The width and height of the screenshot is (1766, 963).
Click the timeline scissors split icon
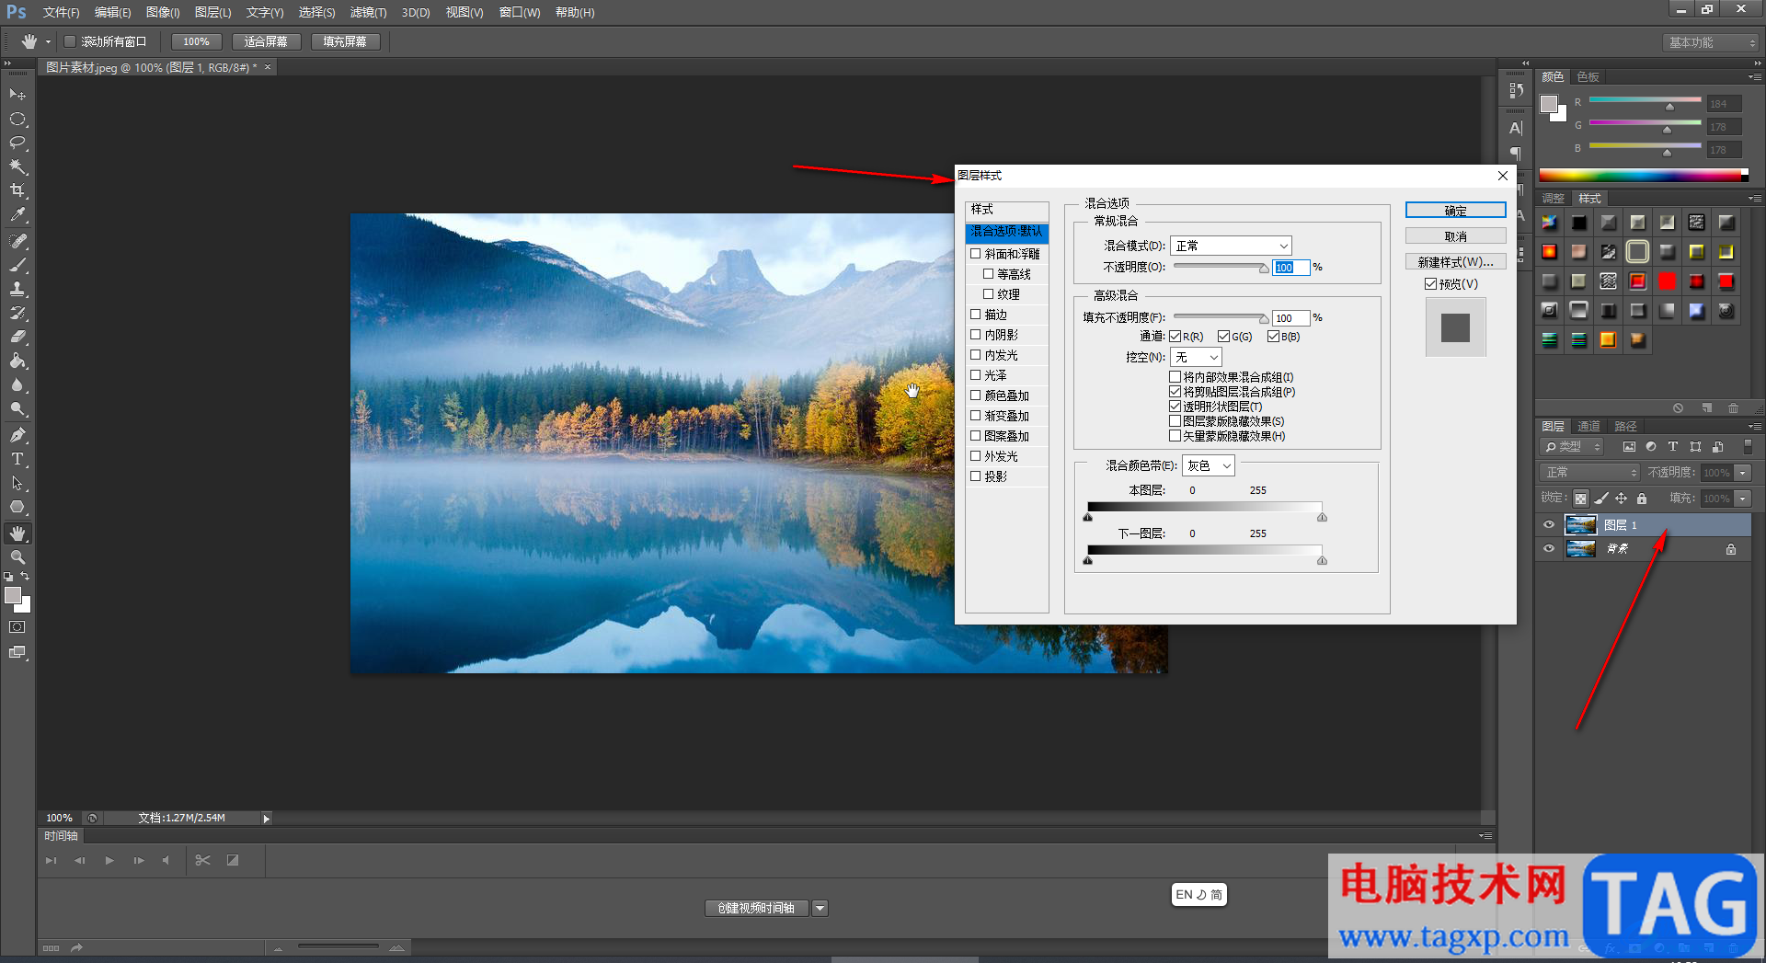pyautogui.click(x=203, y=860)
